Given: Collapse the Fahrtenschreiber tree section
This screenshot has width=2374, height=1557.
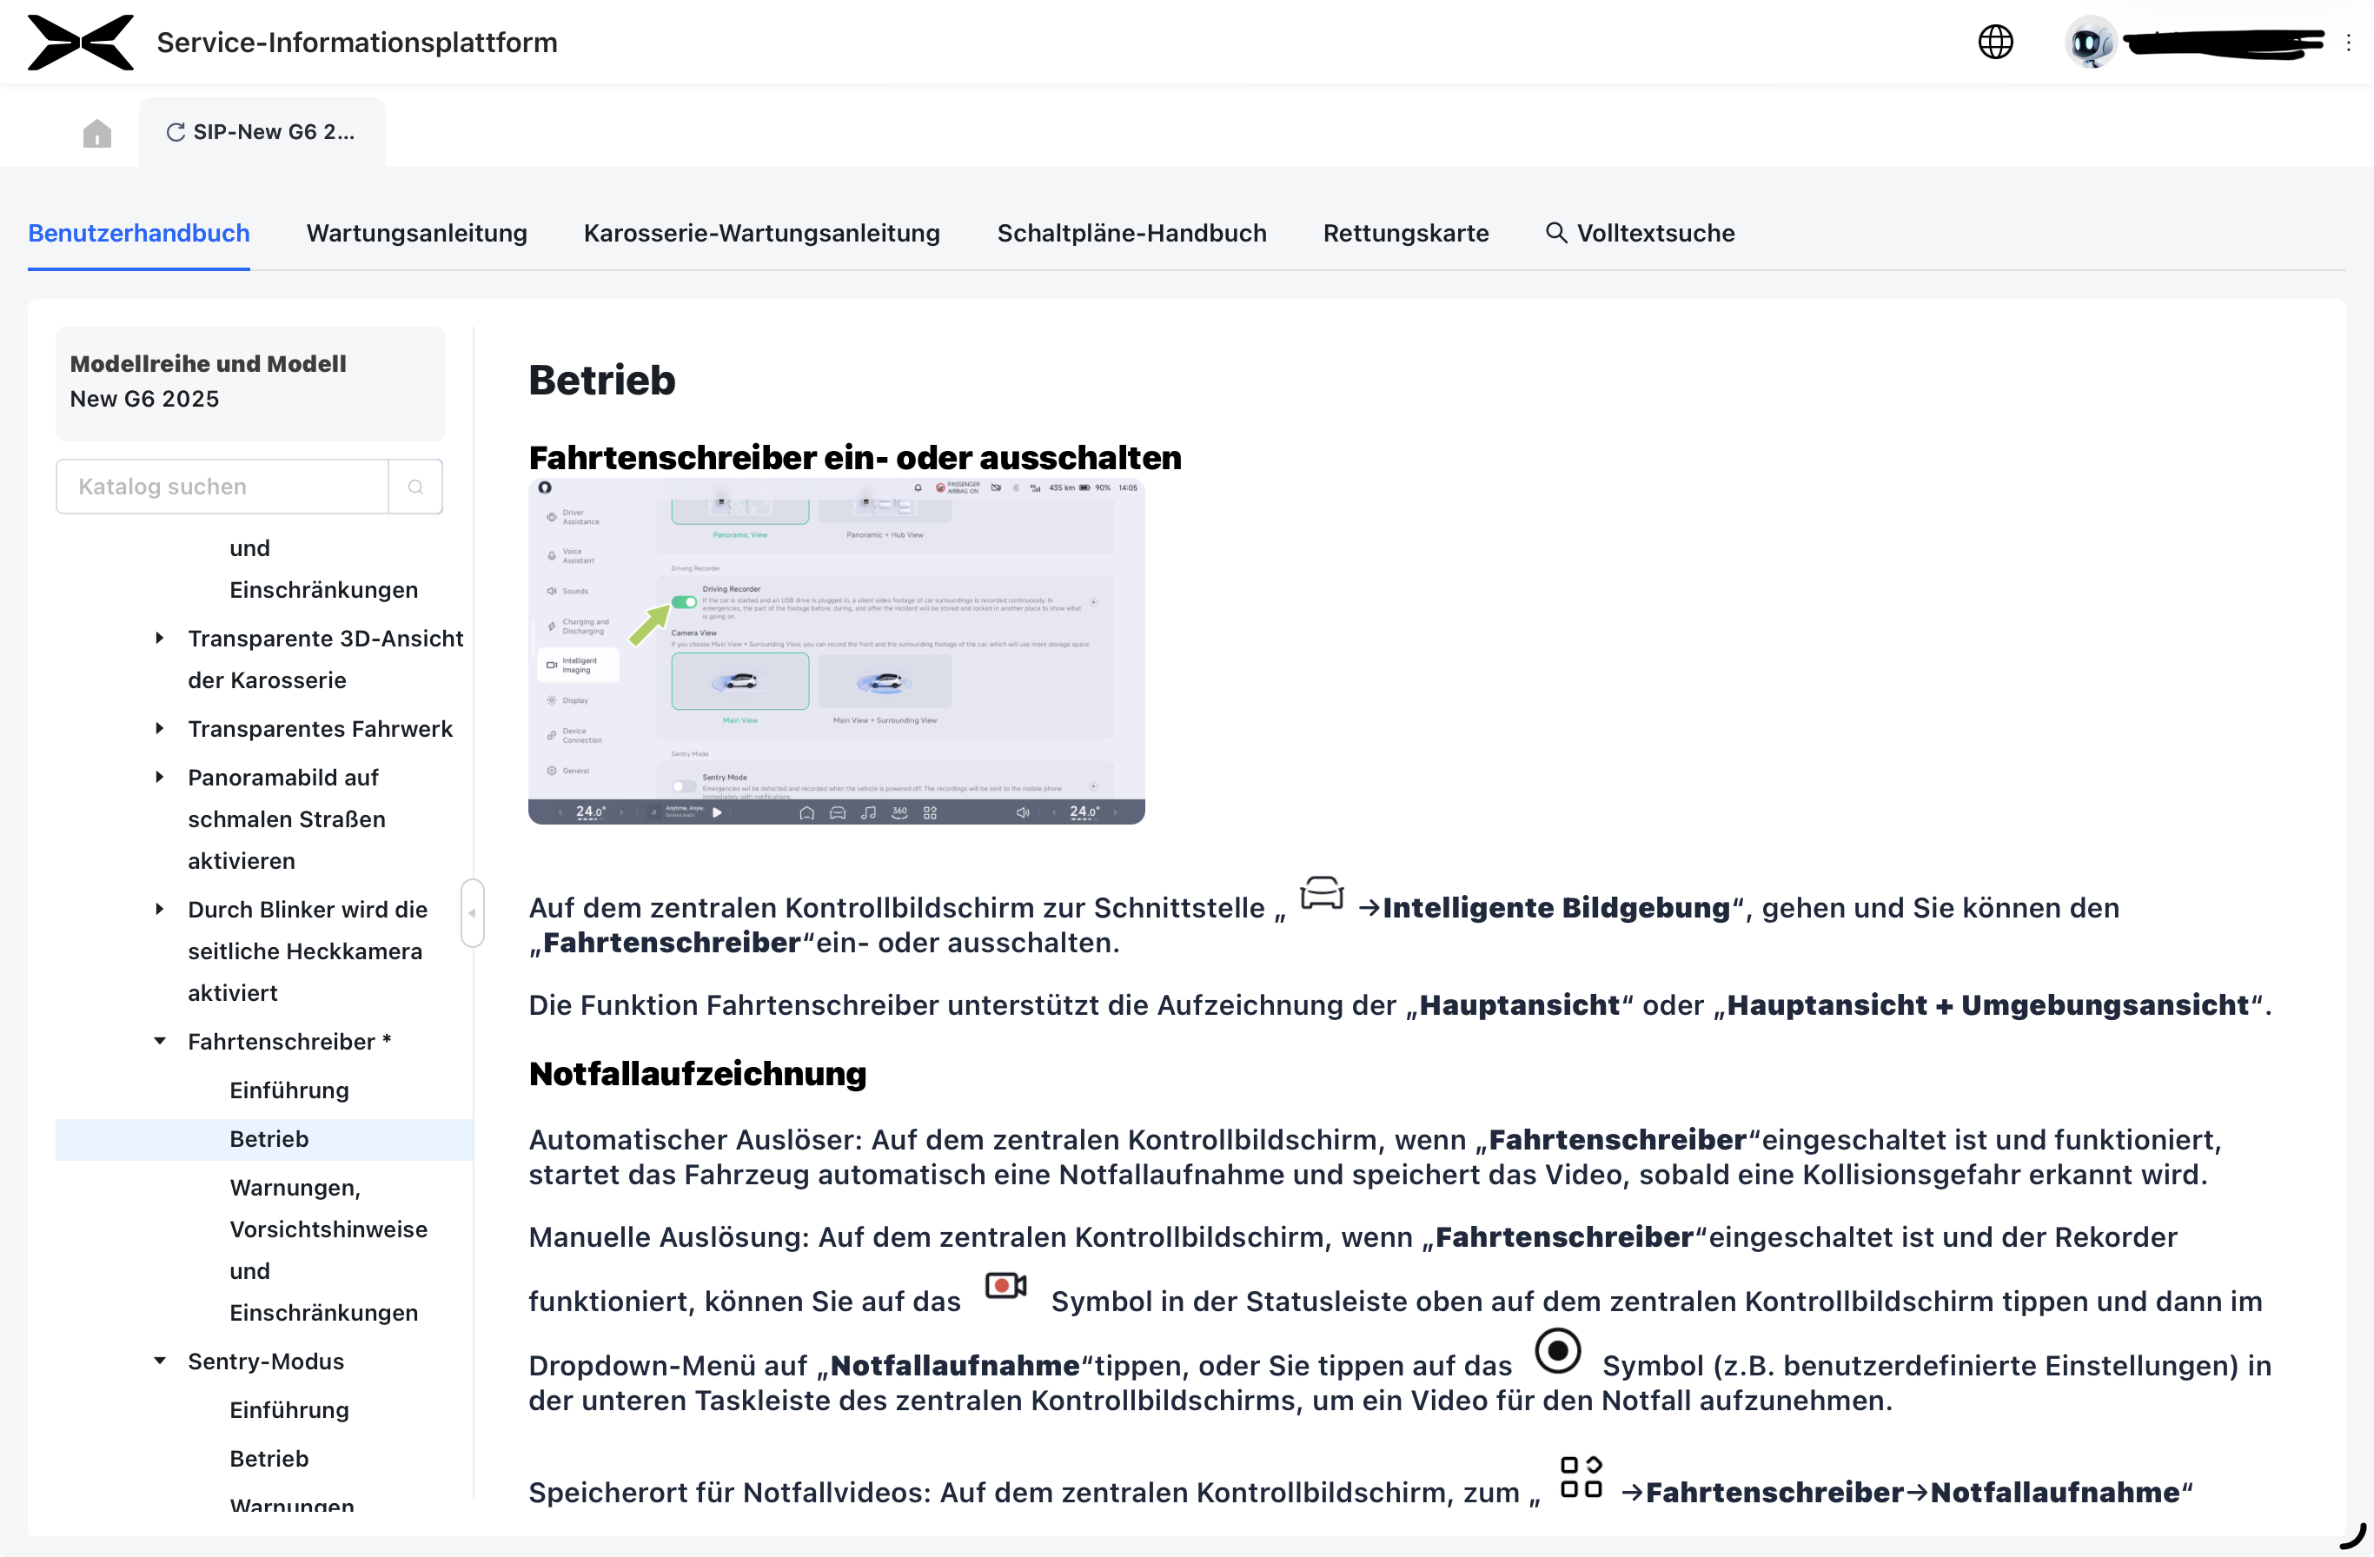Looking at the screenshot, I should (x=160, y=1041).
